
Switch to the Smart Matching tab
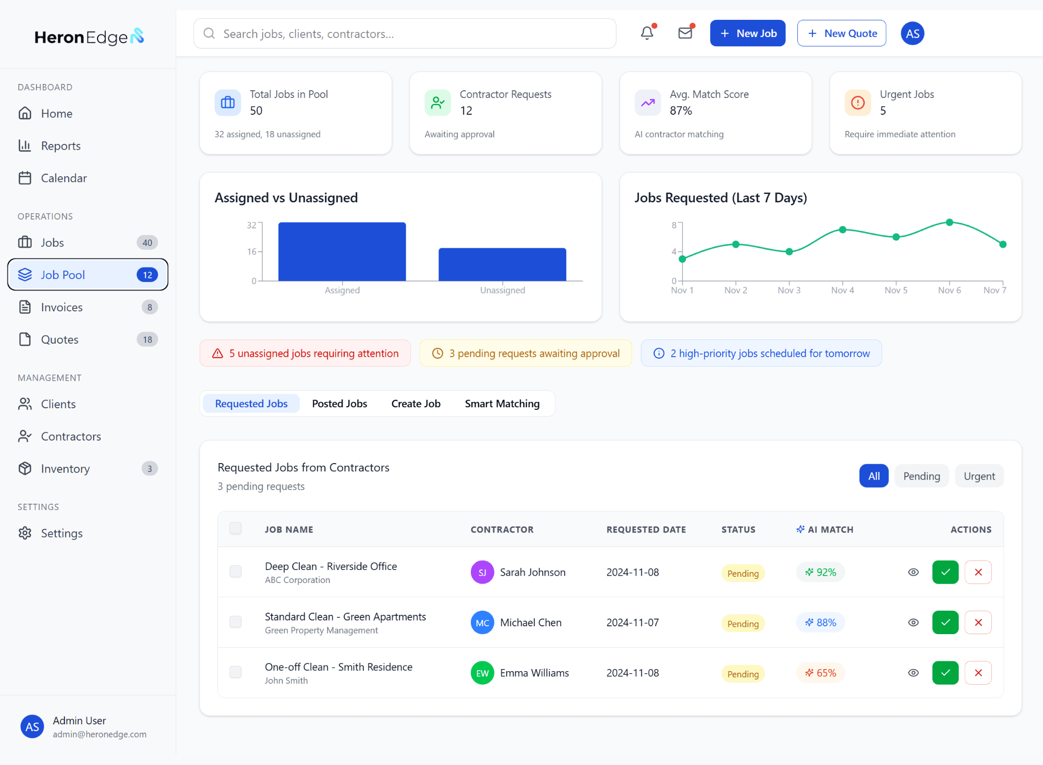(502, 404)
